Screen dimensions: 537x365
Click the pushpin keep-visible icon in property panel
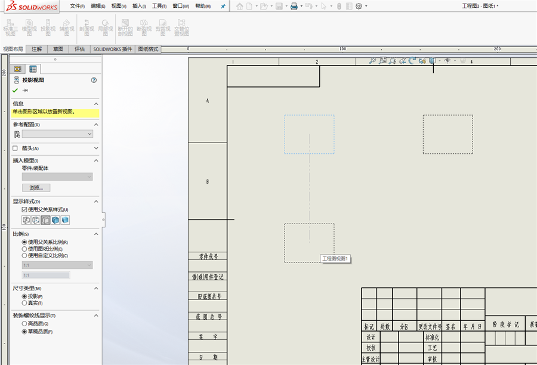click(x=25, y=91)
